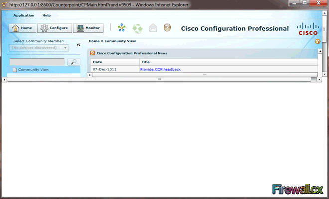This screenshot has width=329, height=199.
Task: Click the Cisco logo
Action: point(308,29)
